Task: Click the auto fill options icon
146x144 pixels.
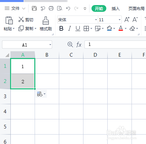Action: 40,94
